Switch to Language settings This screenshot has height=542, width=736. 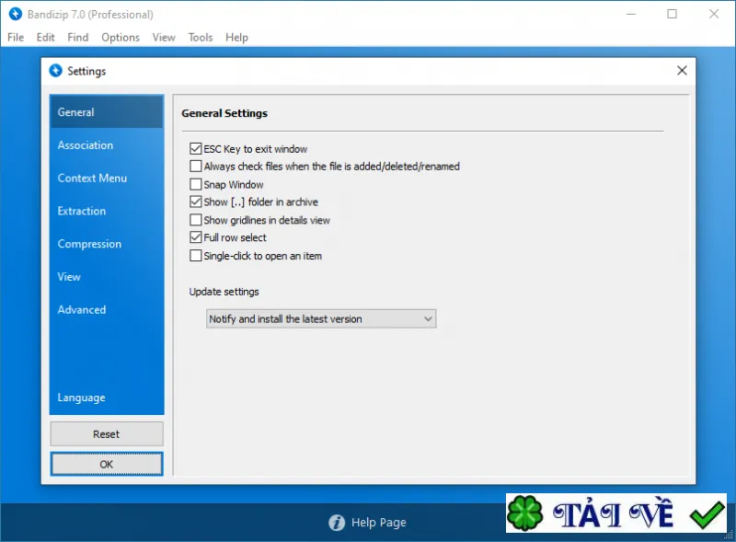(x=107, y=398)
